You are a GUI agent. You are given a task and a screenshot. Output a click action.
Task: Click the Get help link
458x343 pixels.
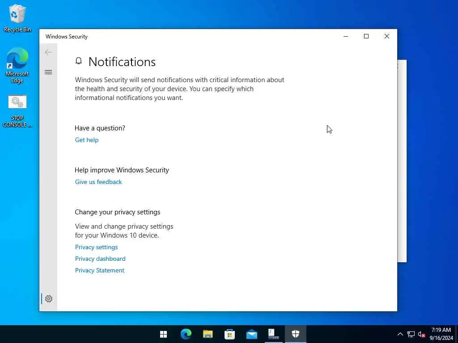[x=87, y=140]
